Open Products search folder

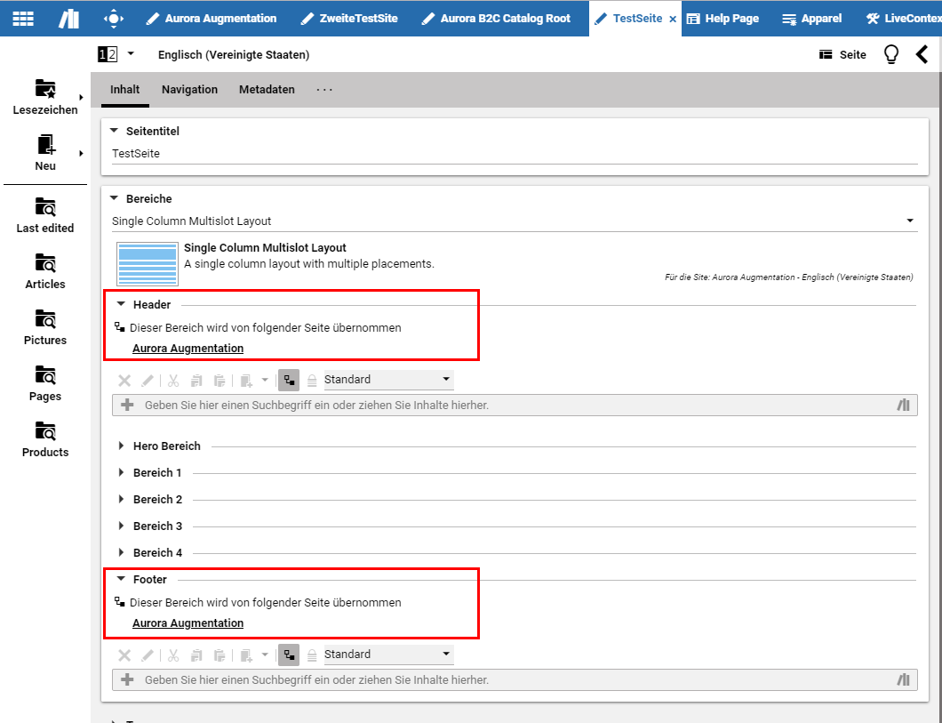click(x=45, y=439)
